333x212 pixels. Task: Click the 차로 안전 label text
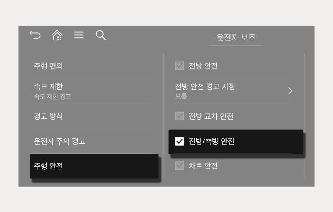[203, 166]
